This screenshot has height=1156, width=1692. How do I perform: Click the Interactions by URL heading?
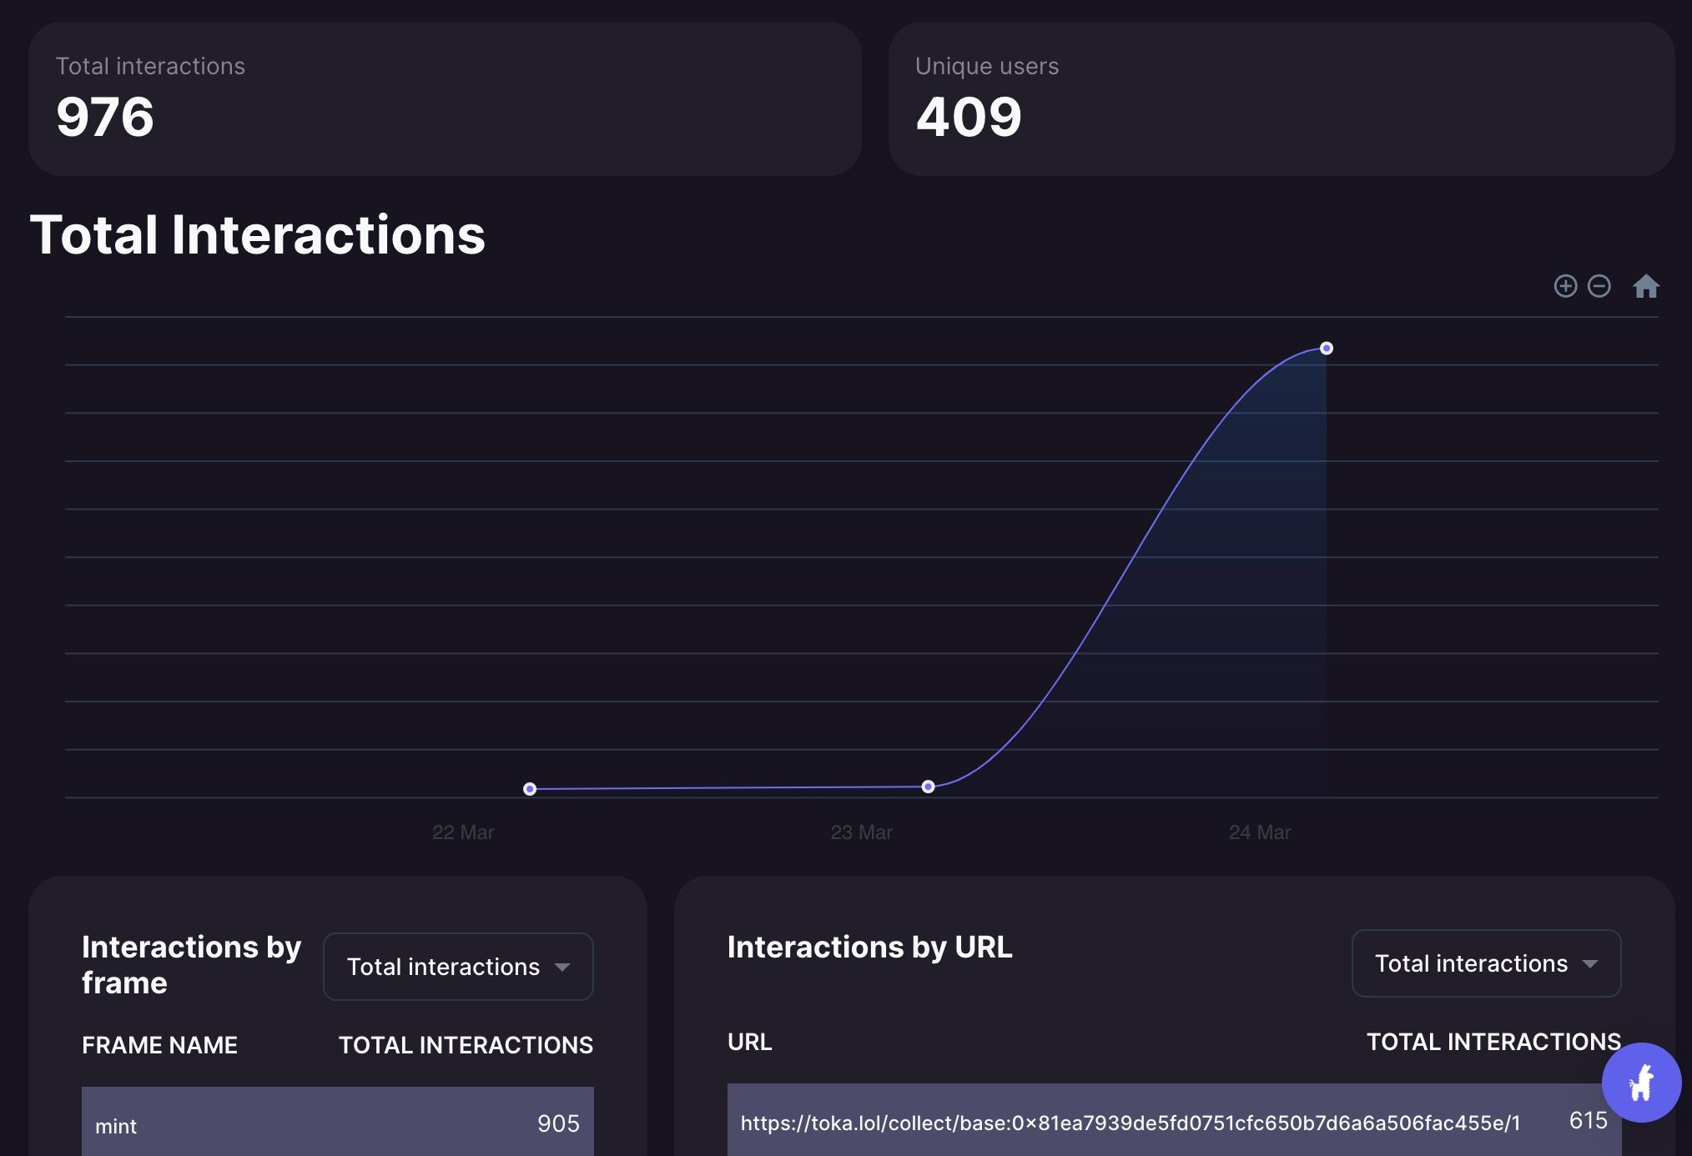(869, 947)
